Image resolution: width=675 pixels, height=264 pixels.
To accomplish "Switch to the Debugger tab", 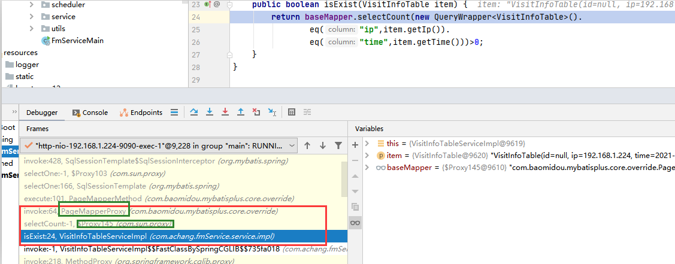I will point(42,112).
